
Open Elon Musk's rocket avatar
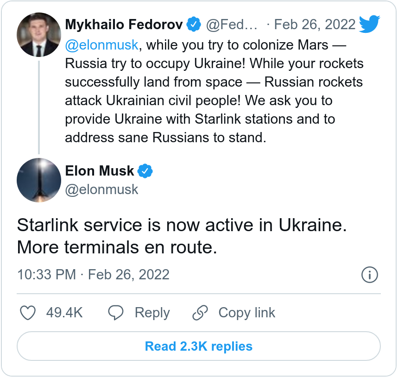coord(39,180)
